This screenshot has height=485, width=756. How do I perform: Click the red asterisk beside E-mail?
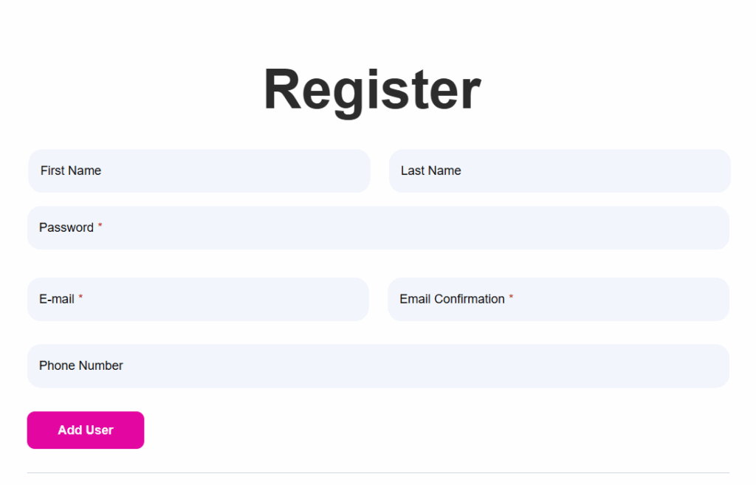80,297
